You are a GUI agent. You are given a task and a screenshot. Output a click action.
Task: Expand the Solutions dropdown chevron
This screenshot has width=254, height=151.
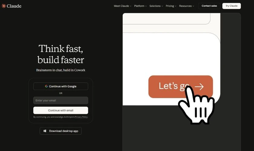(x=162, y=6)
